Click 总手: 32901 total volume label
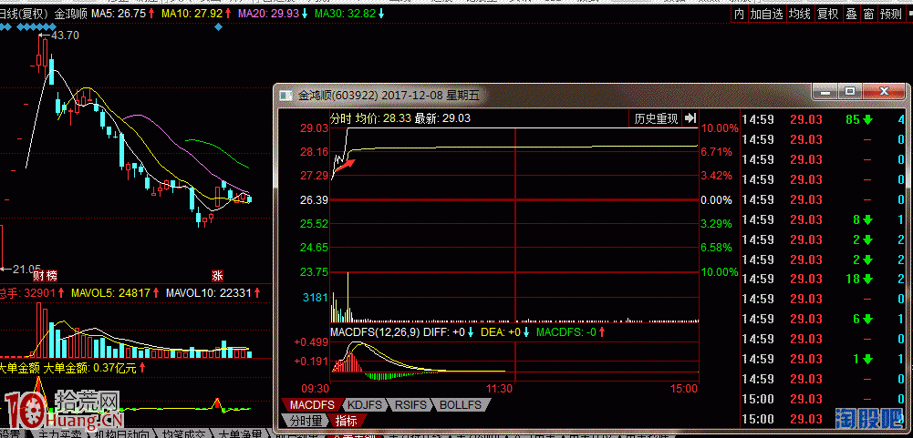The width and height of the screenshot is (913, 438). 27,292
